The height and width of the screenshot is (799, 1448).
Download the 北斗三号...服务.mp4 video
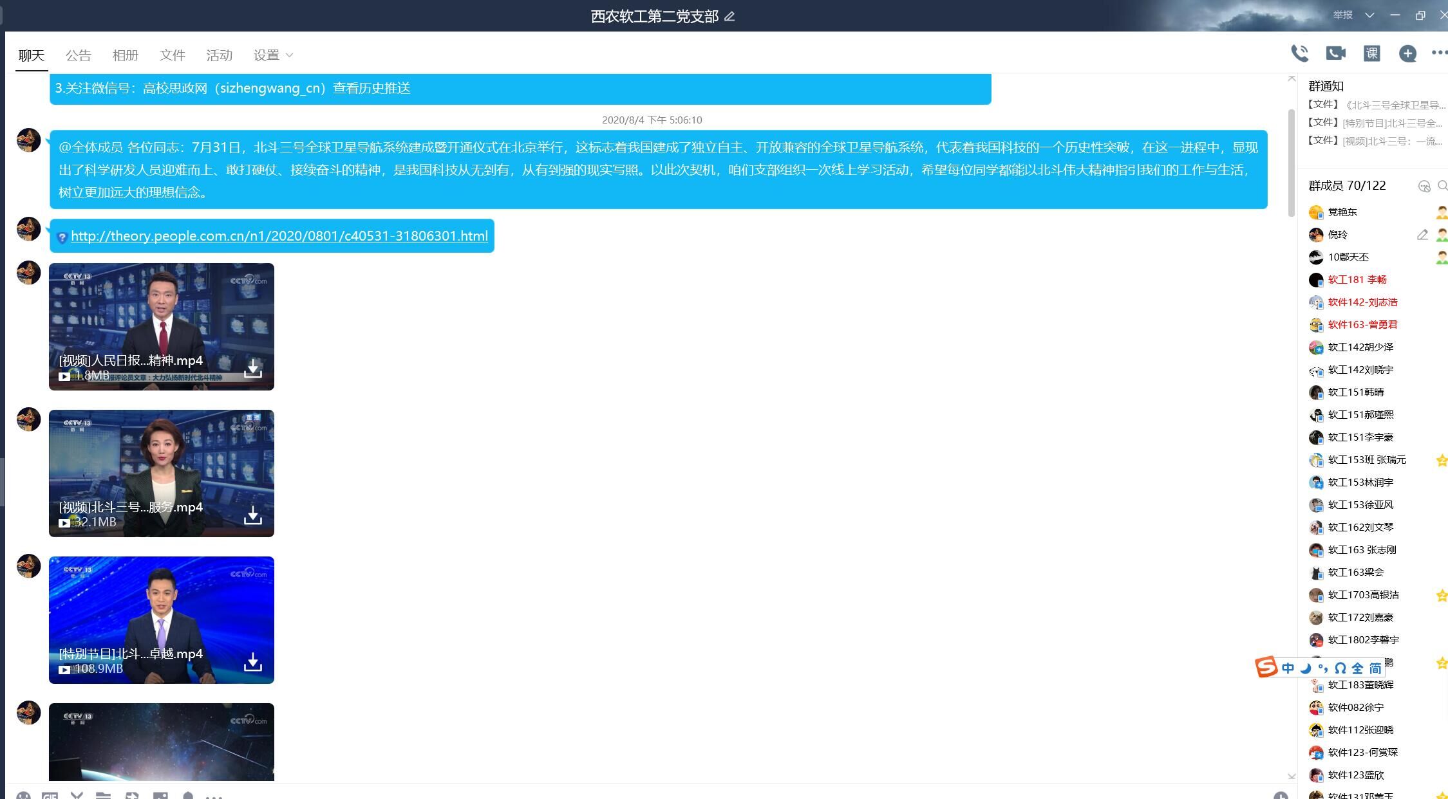coord(252,515)
